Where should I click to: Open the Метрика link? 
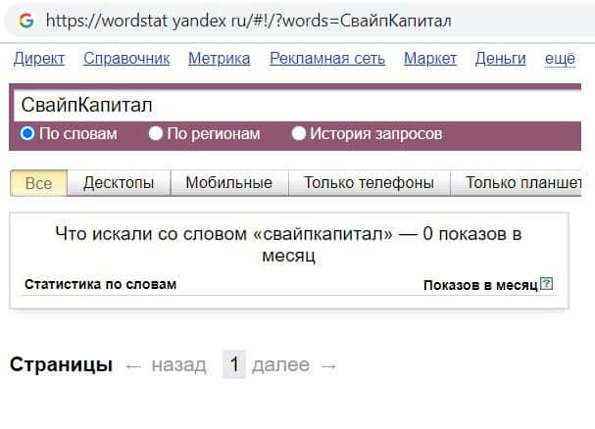(x=220, y=59)
